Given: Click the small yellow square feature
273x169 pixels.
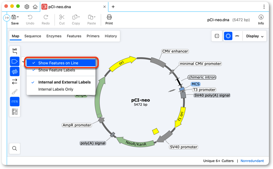Looking at the screenshot, I should [155, 132].
